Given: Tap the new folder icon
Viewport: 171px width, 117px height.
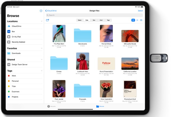Looking at the screenshot, I should (x=47, y=20).
